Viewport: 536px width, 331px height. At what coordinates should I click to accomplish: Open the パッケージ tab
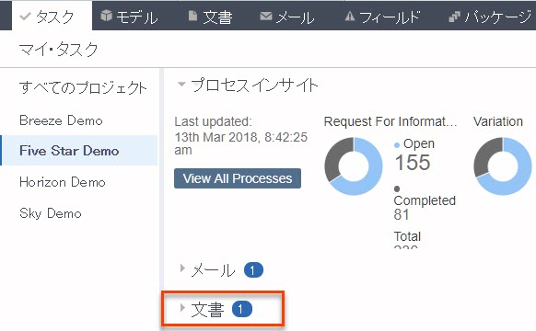tap(490, 17)
